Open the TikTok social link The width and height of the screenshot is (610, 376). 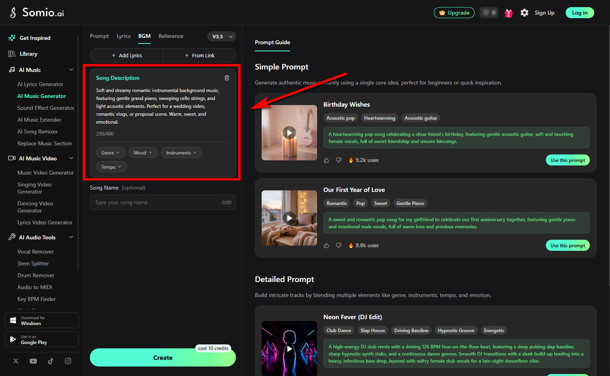click(x=51, y=361)
